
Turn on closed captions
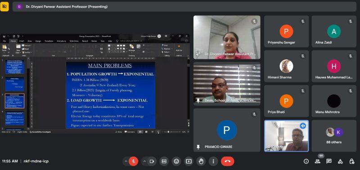click(x=164, y=161)
